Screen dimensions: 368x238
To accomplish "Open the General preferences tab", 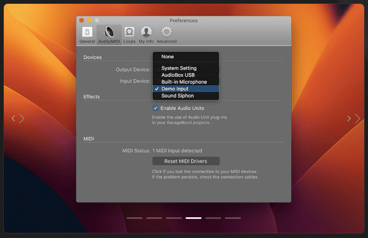I will tap(87, 35).
